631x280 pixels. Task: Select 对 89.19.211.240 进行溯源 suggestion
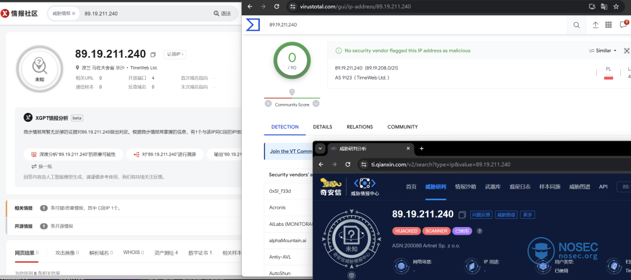pos(165,155)
